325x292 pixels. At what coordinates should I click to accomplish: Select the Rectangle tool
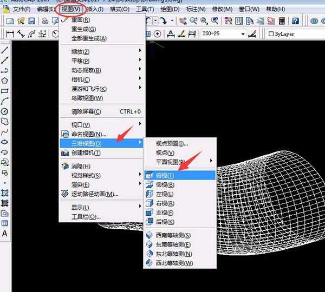coord(4,91)
